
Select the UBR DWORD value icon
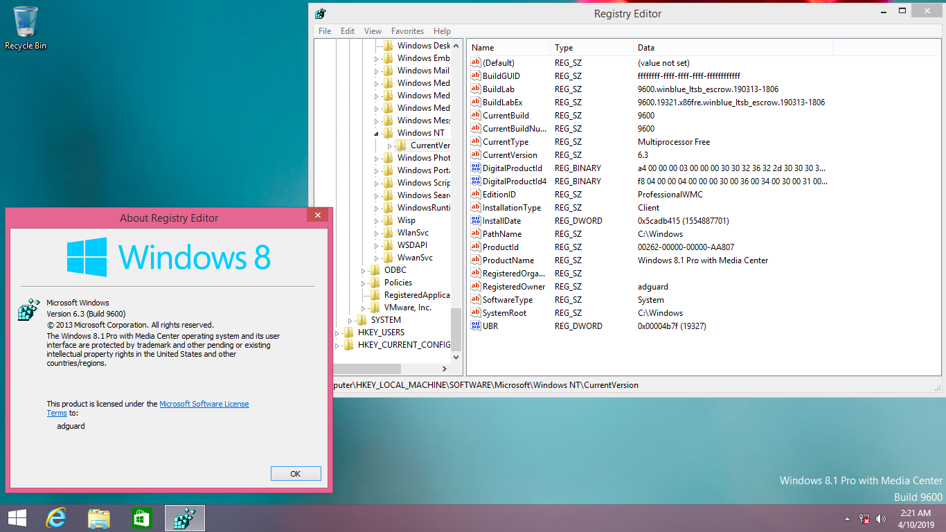[x=476, y=326]
